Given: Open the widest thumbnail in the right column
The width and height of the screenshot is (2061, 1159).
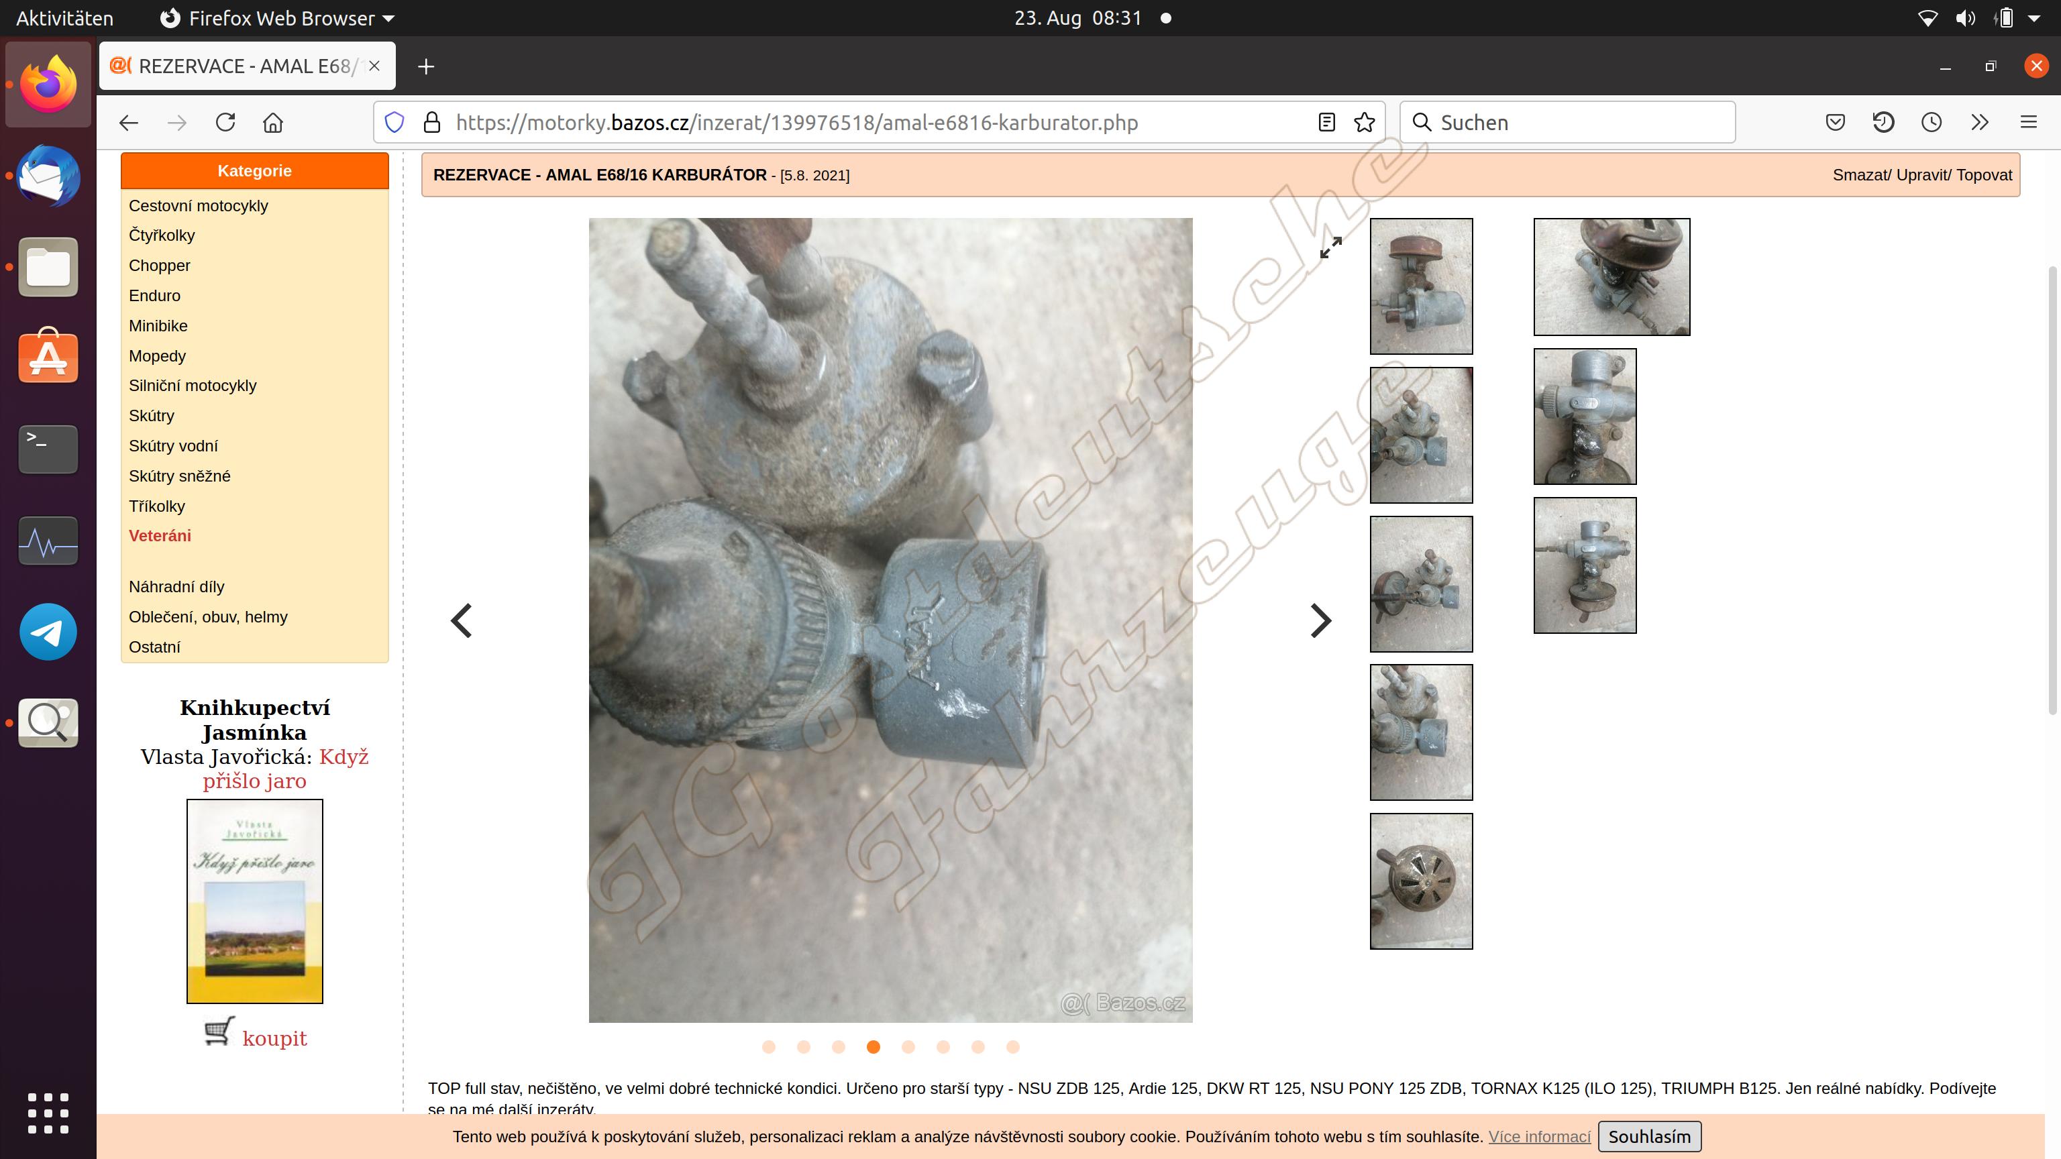Looking at the screenshot, I should 1611,277.
